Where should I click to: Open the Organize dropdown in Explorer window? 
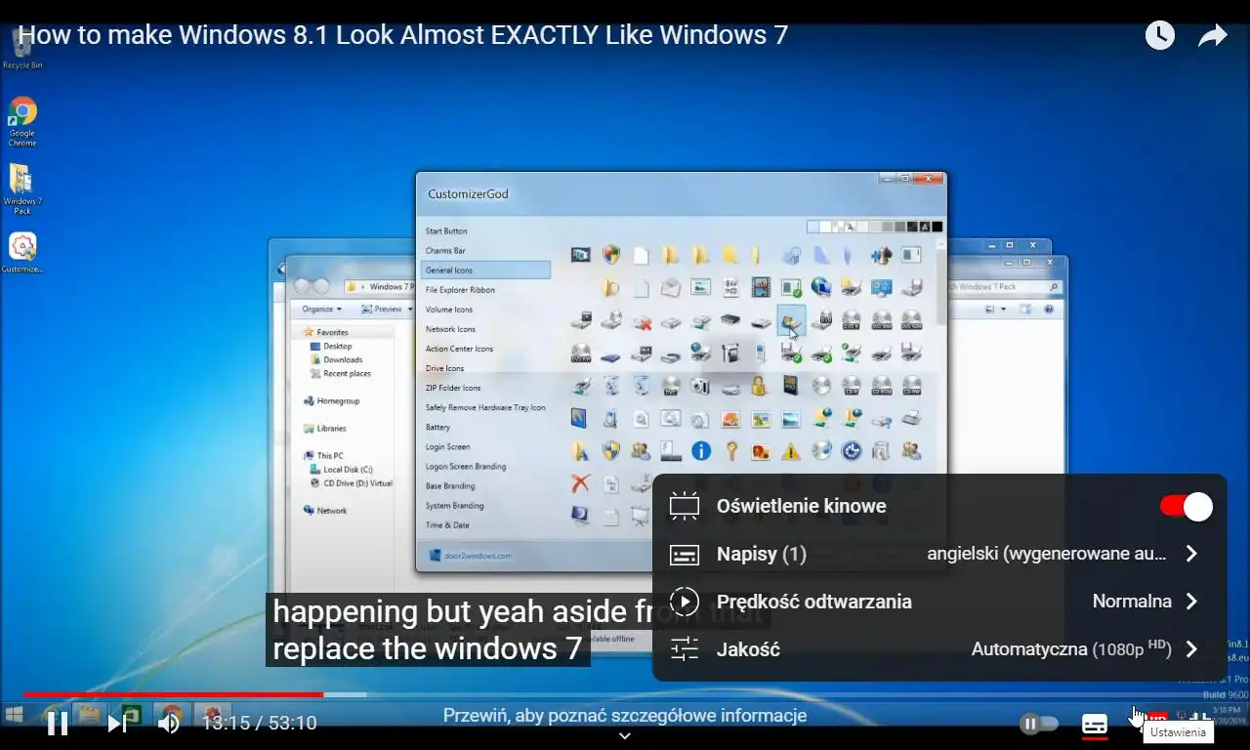(x=321, y=309)
